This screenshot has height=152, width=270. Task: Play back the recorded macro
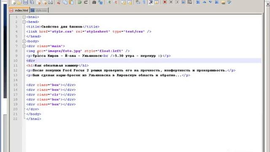177,2
